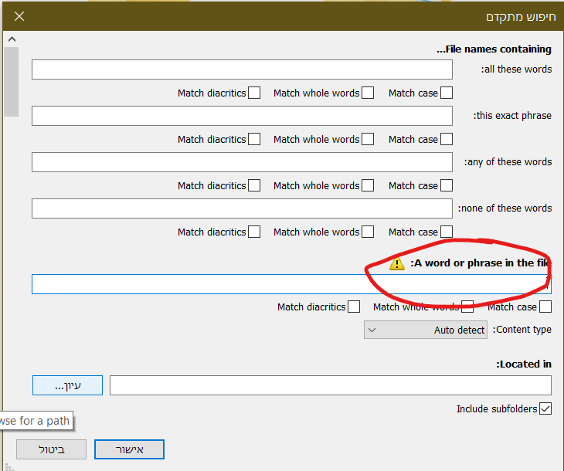This screenshot has height=471, width=564.
Task: Focus the 'none of these words' input field
Action: tap(242, 208)
